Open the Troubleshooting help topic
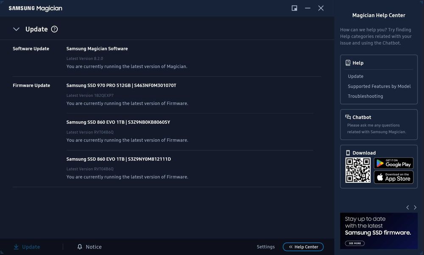The image size is (424, 255). [x=365, y=96]
